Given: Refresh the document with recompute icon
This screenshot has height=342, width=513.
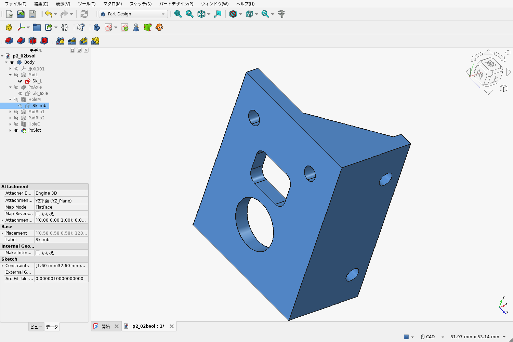Looking at the screenshot, I should click(x=84, y=14).
